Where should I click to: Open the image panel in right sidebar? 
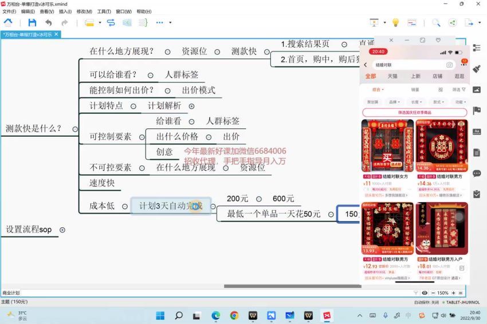(477, 90)
